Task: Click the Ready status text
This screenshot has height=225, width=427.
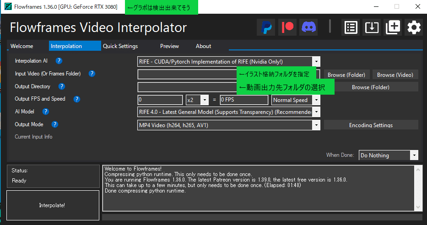Action: pos(19,180)
